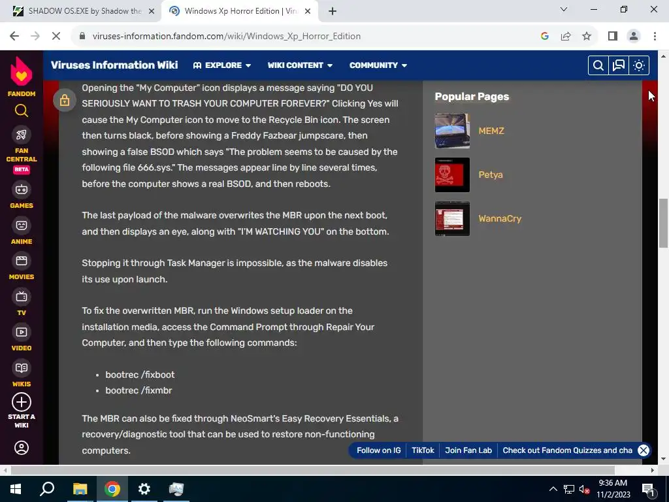This screenshot has width=669, height=502.
Task: Open Windows taskbar search
Action: pos(47,489)
